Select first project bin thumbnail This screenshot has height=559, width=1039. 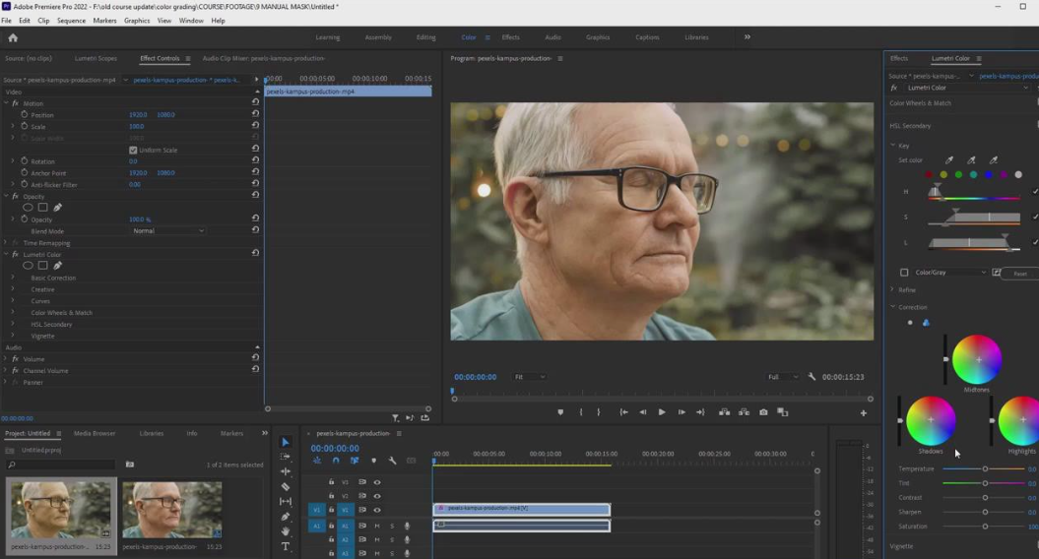[x=61, y=510]
